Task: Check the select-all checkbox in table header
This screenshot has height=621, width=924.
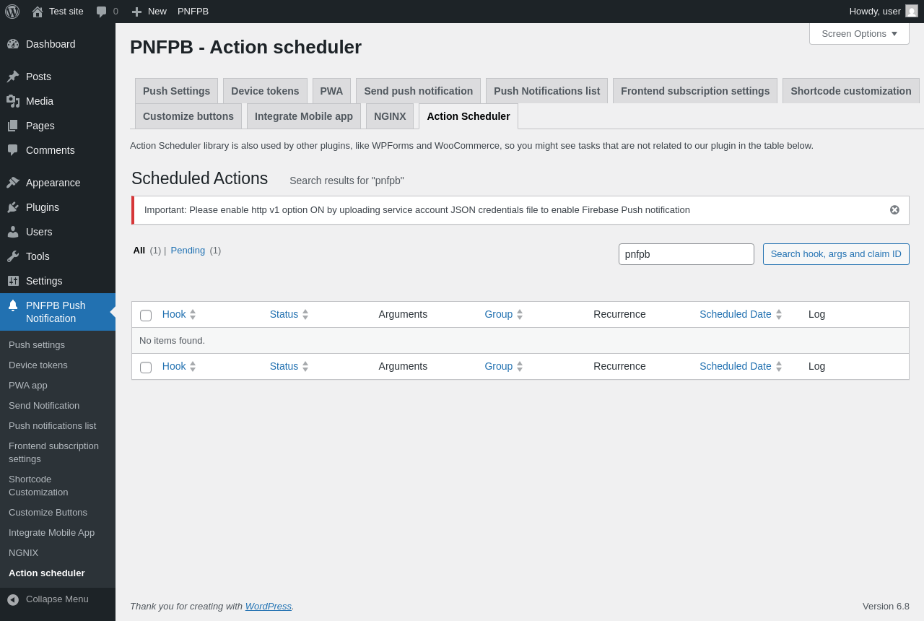Action: pos(146,316)
